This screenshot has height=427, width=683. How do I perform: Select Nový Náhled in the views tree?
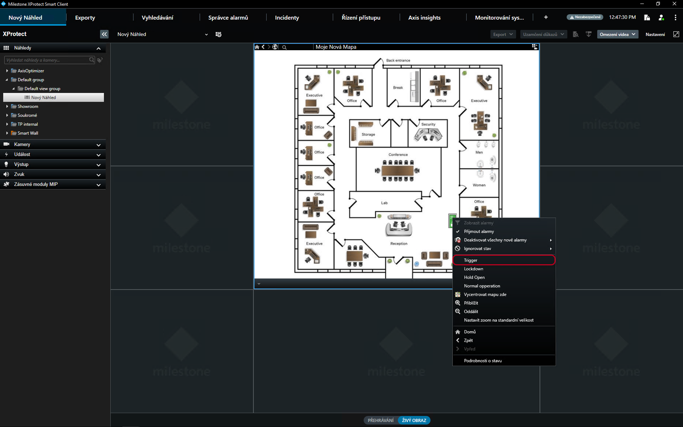[x=53, y=98]
